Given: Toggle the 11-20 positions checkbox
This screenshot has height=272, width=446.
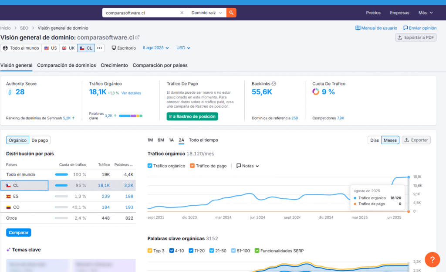Looking at the screenshot, I should 191,251.
